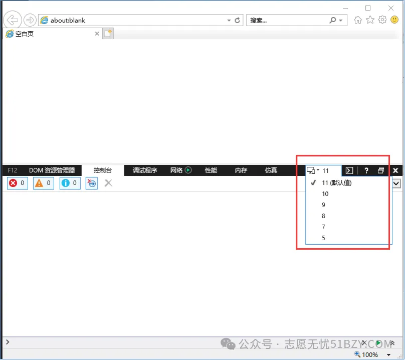Refresh the page with the reload icon
The image size is (405, 360).
[x=237, y=20]
